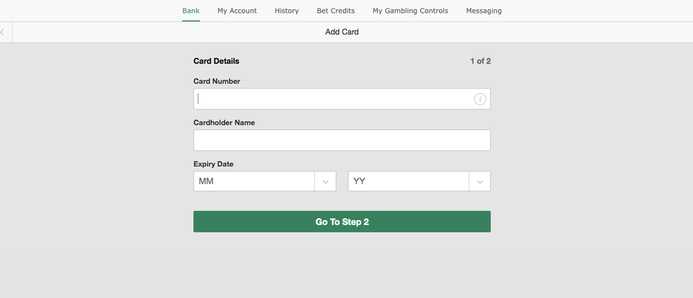The height and width of the screenshot is (298, 693).
Task: Click the Go To Step 2 button
Action: pyautogui.click(x=342, y=222)
